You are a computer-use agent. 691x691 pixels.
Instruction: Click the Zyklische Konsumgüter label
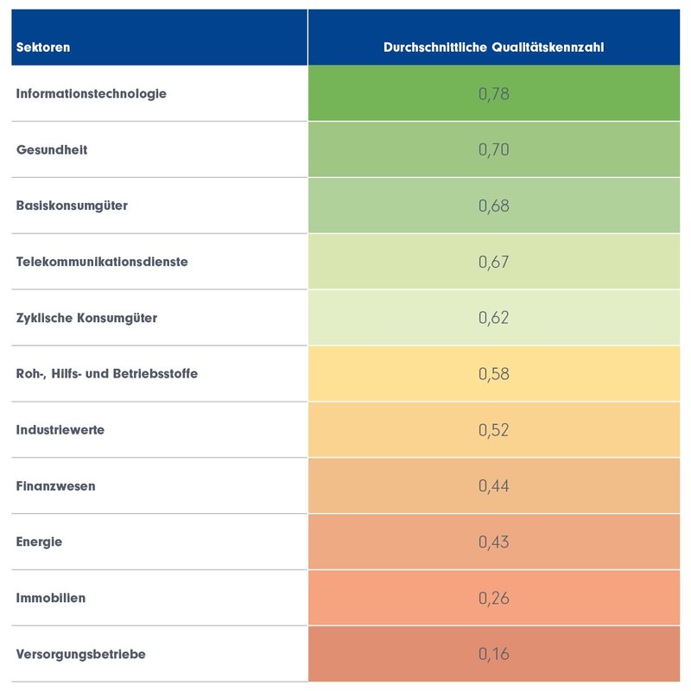(x=86, y=318)
